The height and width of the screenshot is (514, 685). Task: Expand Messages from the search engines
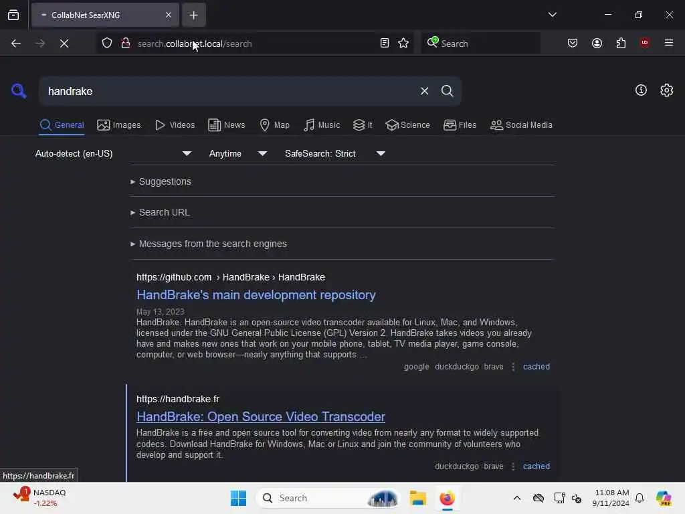pos(209,244)
